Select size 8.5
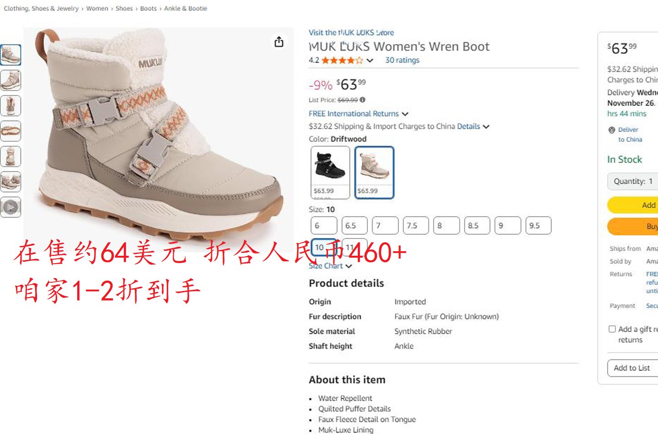The width and height of the screenshot is (658, 434). 477,226
